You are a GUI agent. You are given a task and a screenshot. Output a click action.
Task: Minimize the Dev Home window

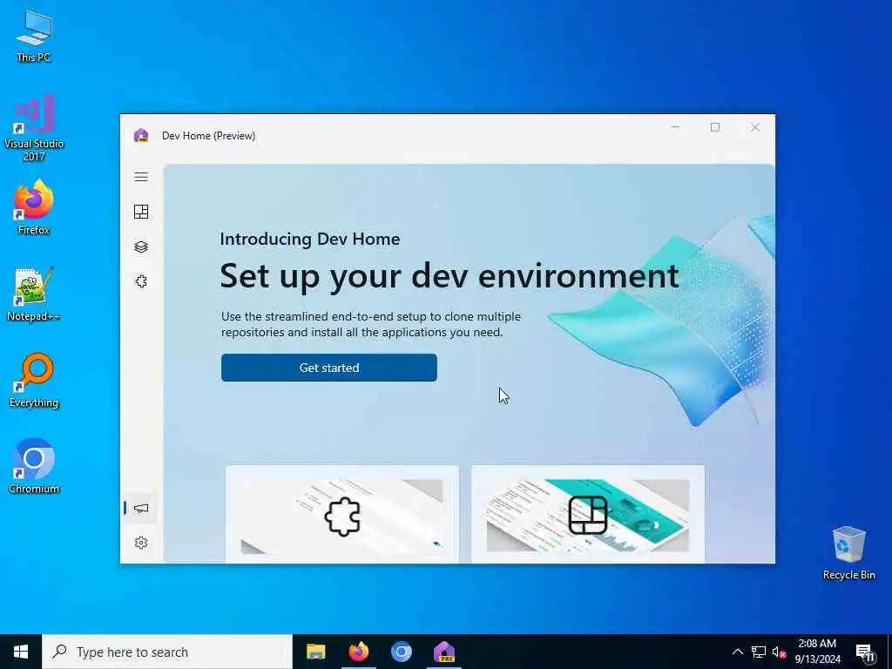point(675,127)
